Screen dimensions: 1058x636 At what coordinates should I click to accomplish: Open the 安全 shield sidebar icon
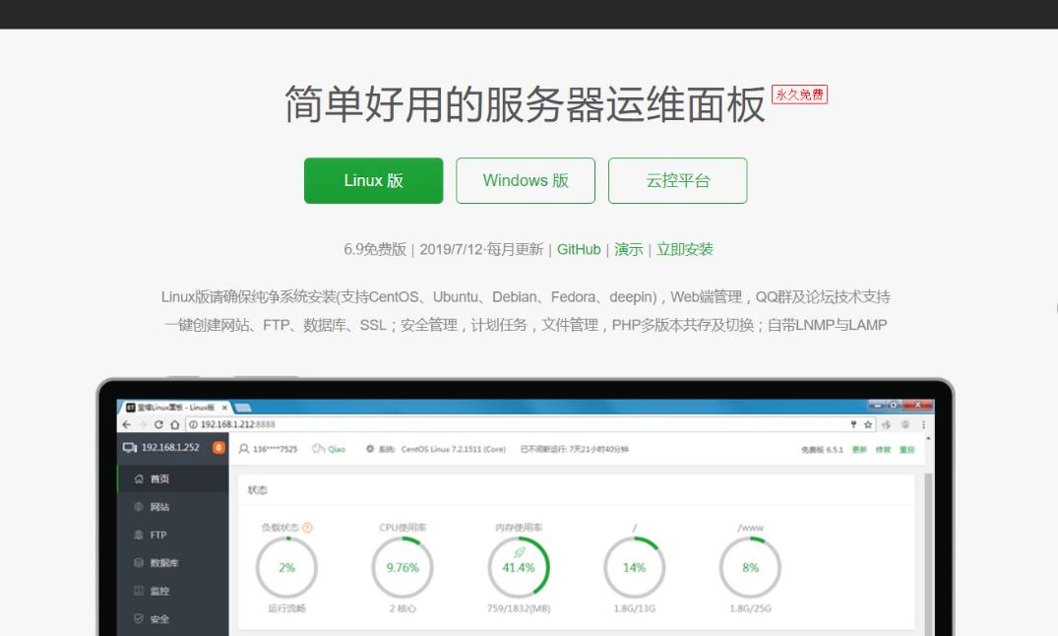(139, 619)
